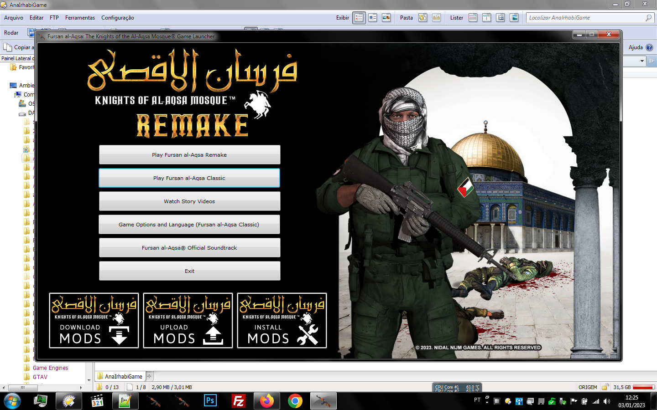Select the dual display Lister layout
Viewport: 657px width, 410px height.
[487, 18]
